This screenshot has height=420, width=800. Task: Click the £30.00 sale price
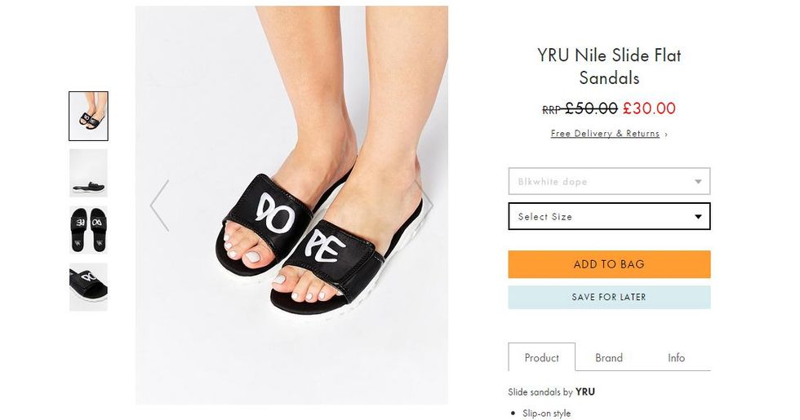click(x=649, y=108)
